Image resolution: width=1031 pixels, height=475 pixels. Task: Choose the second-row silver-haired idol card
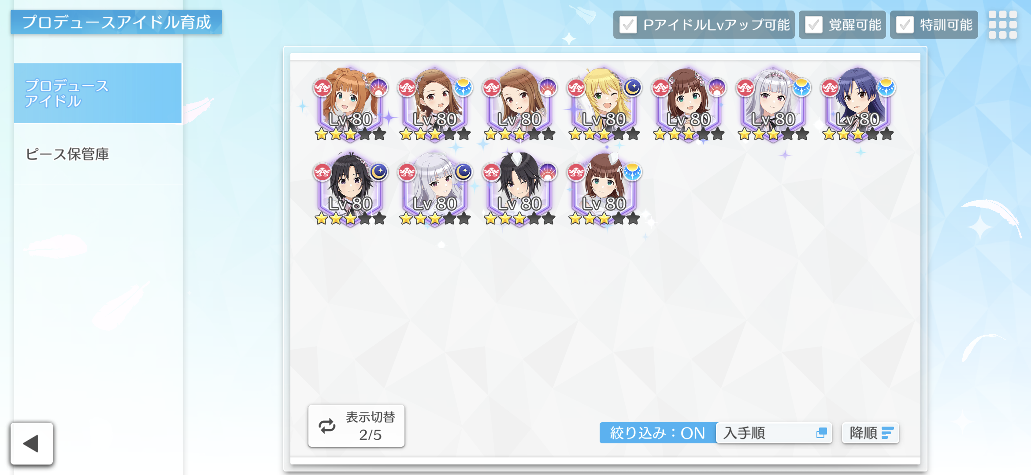435,189
